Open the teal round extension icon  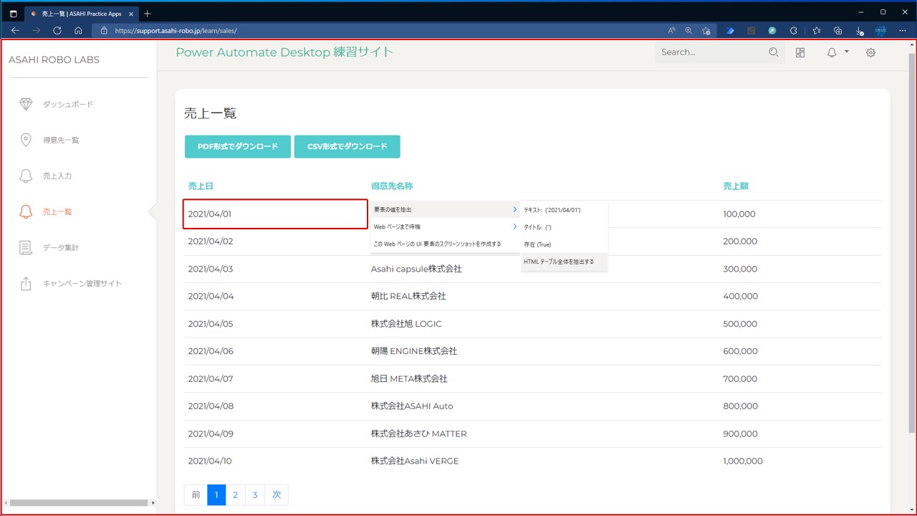[772, 31]
